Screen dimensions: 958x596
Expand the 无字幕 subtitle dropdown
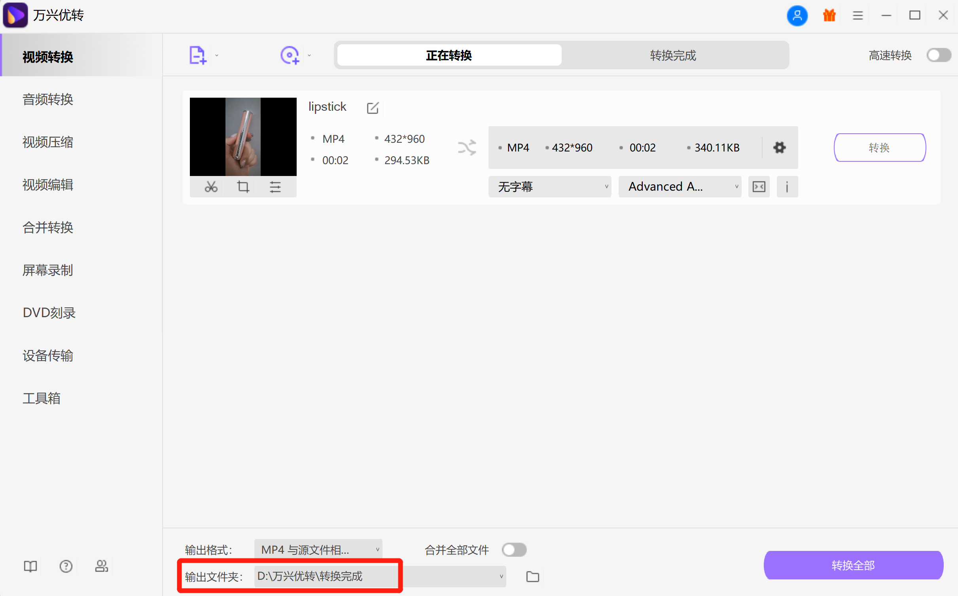point(549,187)
